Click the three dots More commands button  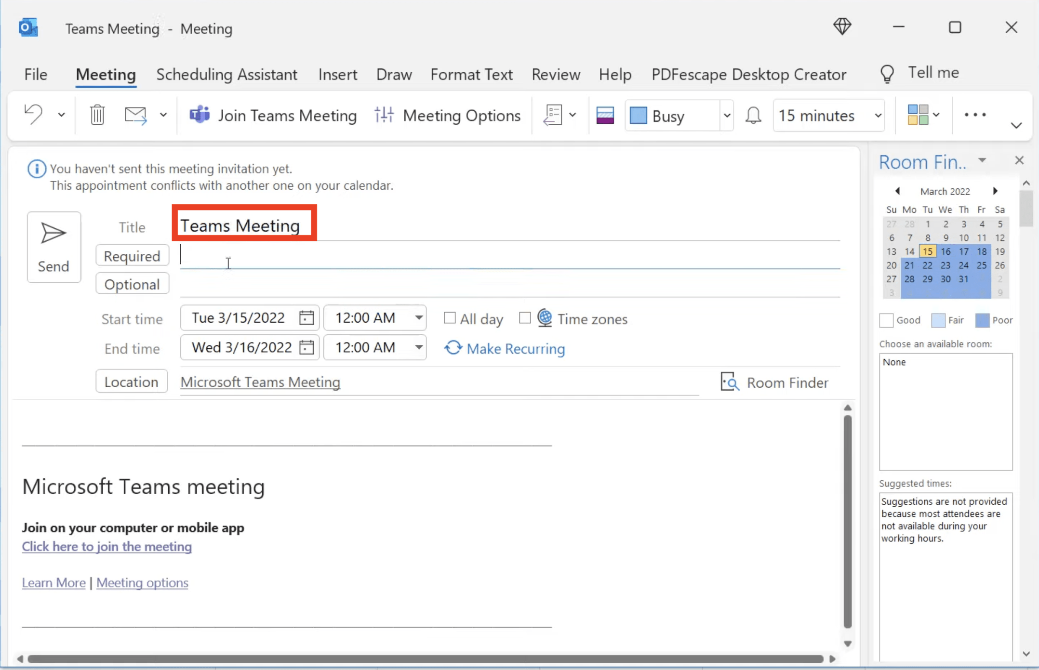tap(975, 115)
